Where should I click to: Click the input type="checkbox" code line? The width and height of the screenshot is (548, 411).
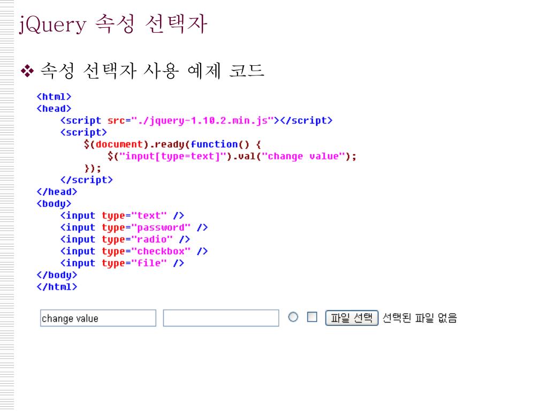134,251
